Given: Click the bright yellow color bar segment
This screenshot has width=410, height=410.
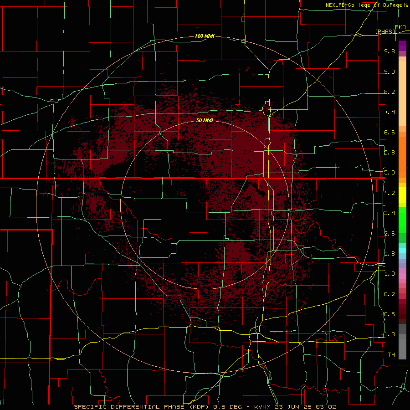Looking at the screenshot, I should (x=402, y=195).
